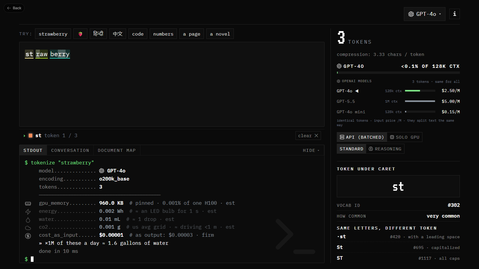This screenshot has height=269, width=479.
Task: Select the 'st' token in editor
Action: (29, 54)
